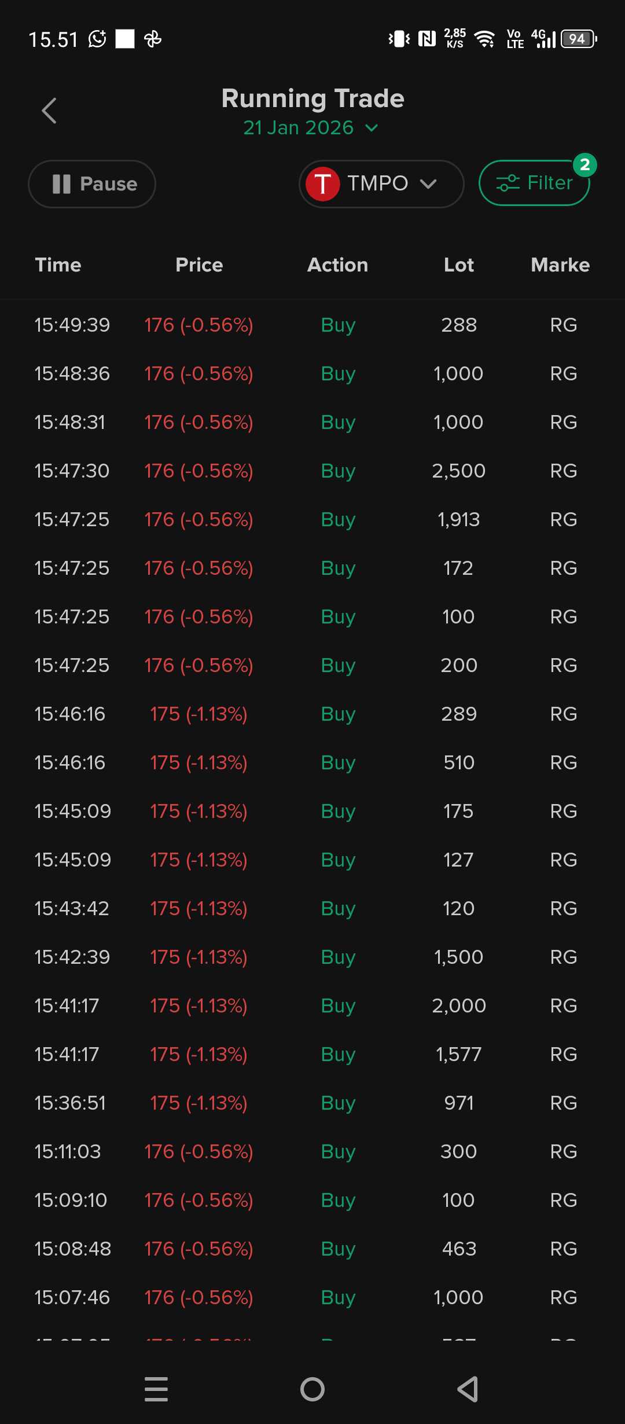
Task: Open Android recent apps menu
Action: coord(156,1389)
